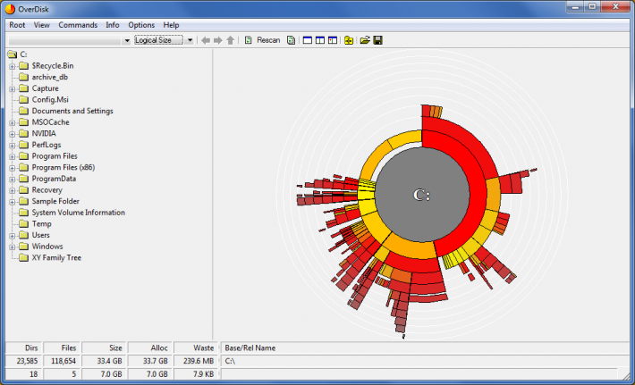Click the Alloc column header
This screenshot has width=635, height=385.
pos(150,347)
